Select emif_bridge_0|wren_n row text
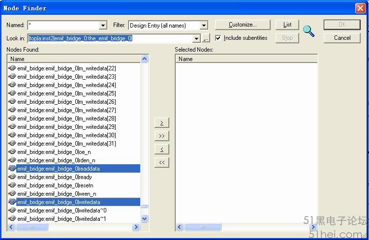The height and width of the screenshot is (240, 369). click(x=57, y=193)
